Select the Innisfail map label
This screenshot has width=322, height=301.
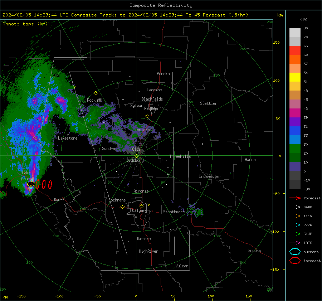[145, 130]
